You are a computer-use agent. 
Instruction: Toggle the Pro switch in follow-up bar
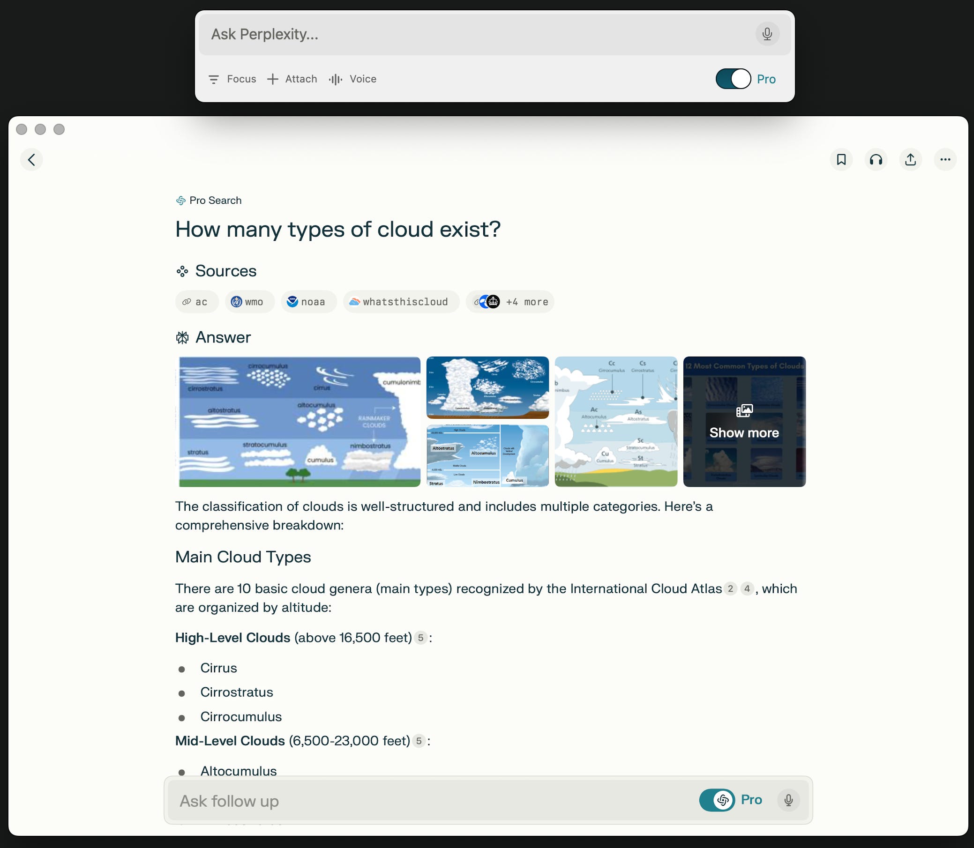click(717, 800)
